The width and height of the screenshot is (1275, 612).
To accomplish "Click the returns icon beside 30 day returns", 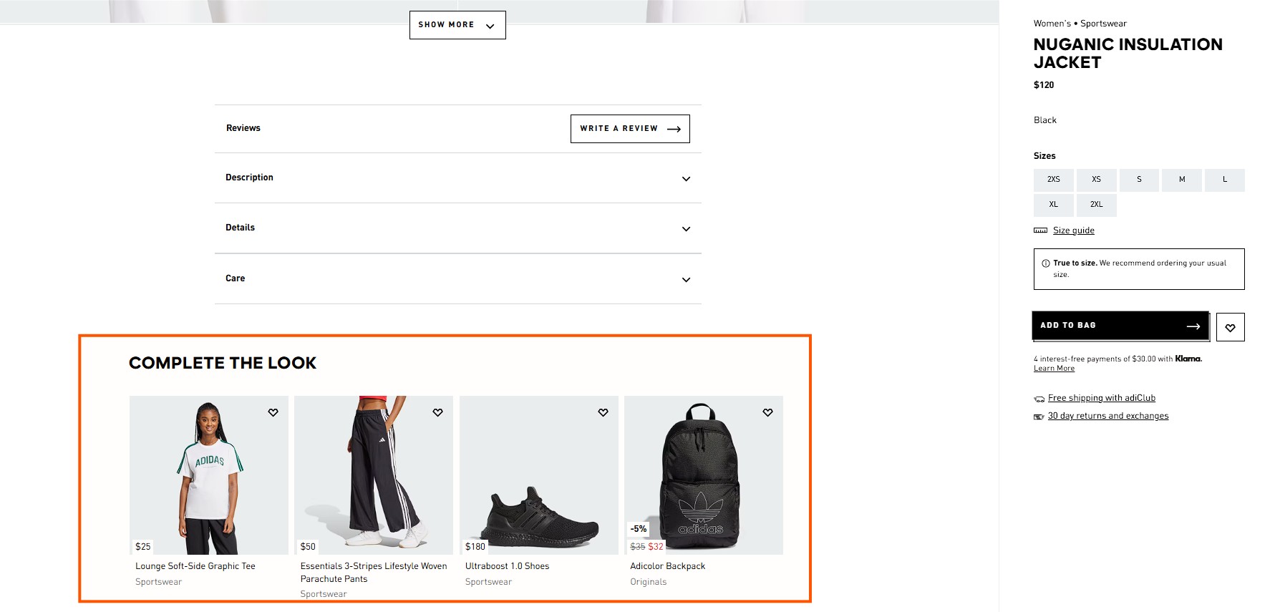I will click(1039, 417).
